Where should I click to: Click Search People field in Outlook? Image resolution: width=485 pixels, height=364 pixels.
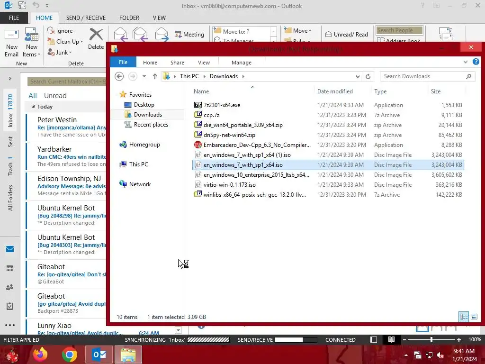[399, 30]
